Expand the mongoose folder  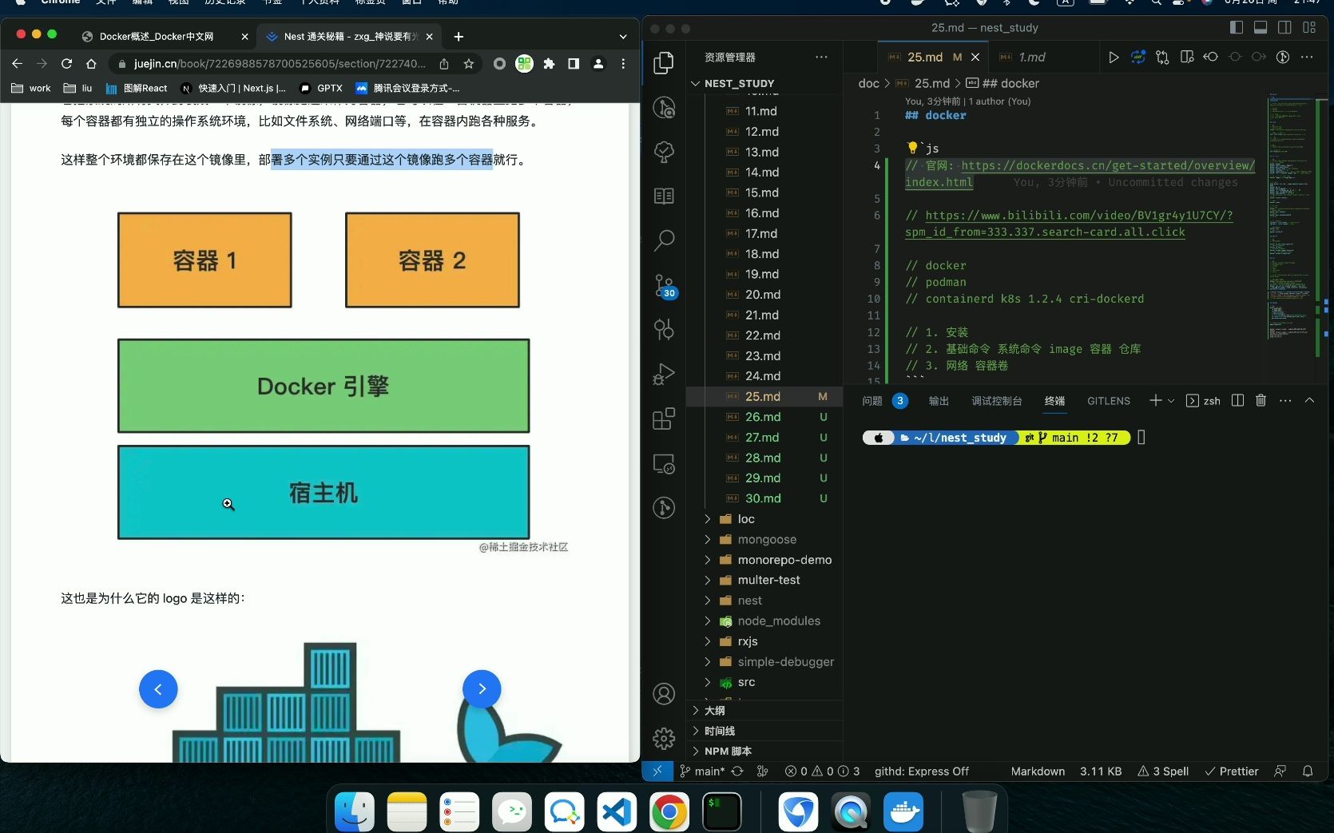767,539
